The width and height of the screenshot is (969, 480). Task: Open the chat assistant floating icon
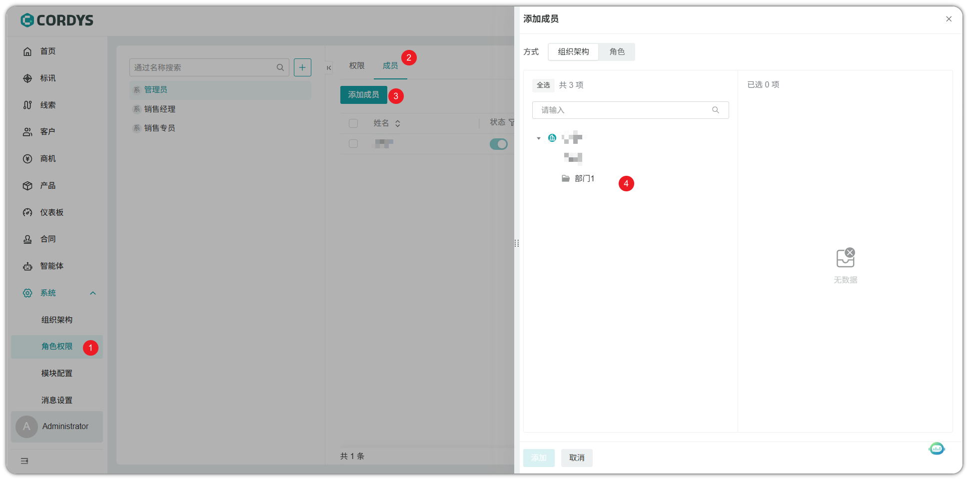937,449
